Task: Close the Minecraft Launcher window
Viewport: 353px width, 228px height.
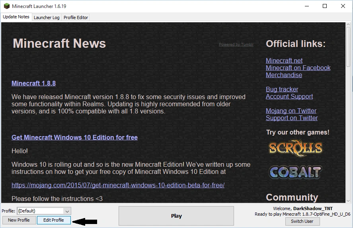Action: point(343,6)
